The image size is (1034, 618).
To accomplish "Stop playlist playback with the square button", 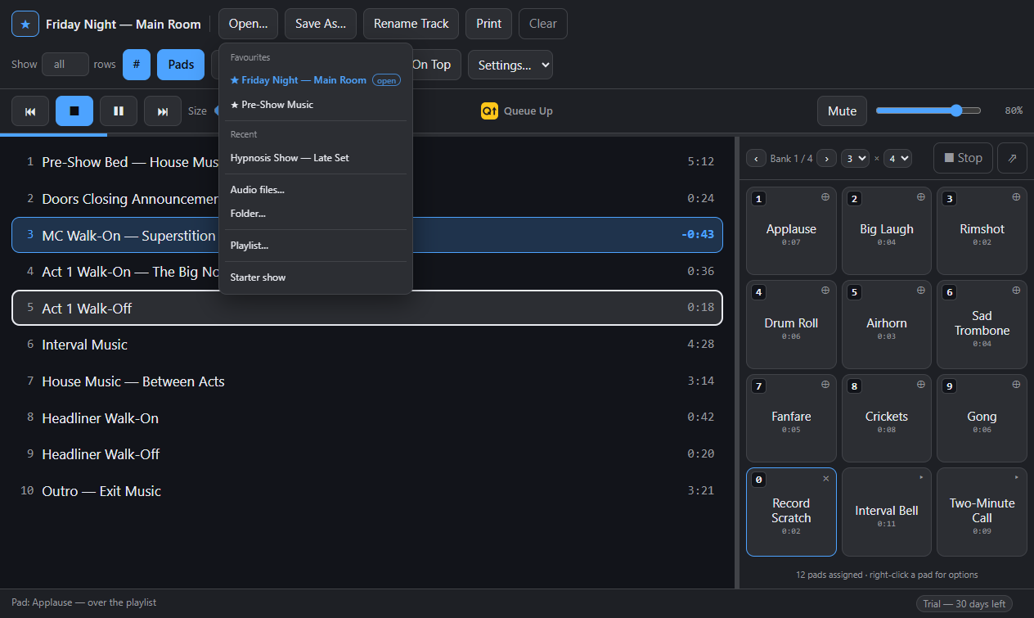I will (x=74, y=111).
